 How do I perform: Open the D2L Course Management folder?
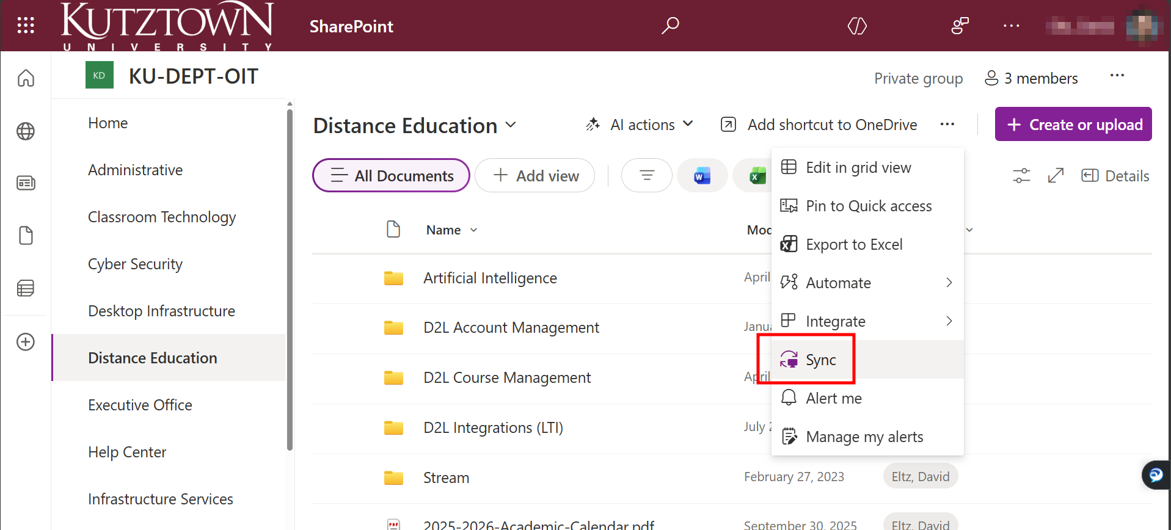click(x=507, y=378)
